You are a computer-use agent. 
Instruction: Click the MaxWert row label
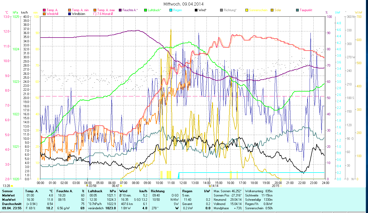pyautogui.click(x=9, y=199)
